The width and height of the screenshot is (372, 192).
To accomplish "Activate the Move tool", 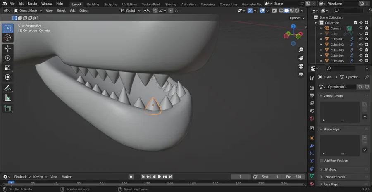I will [7, 49].
